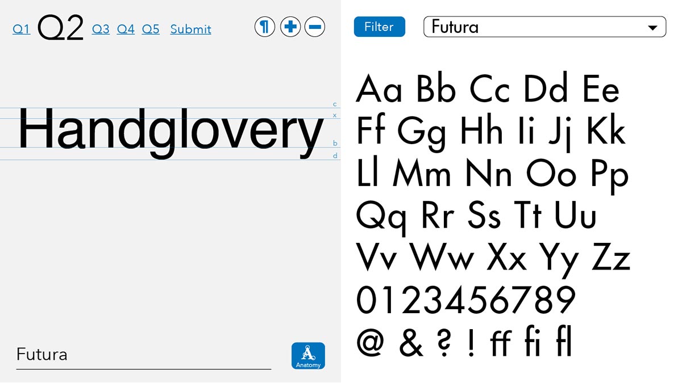
Task: Open the Anatomy button
Action: (x=308, y=356)
